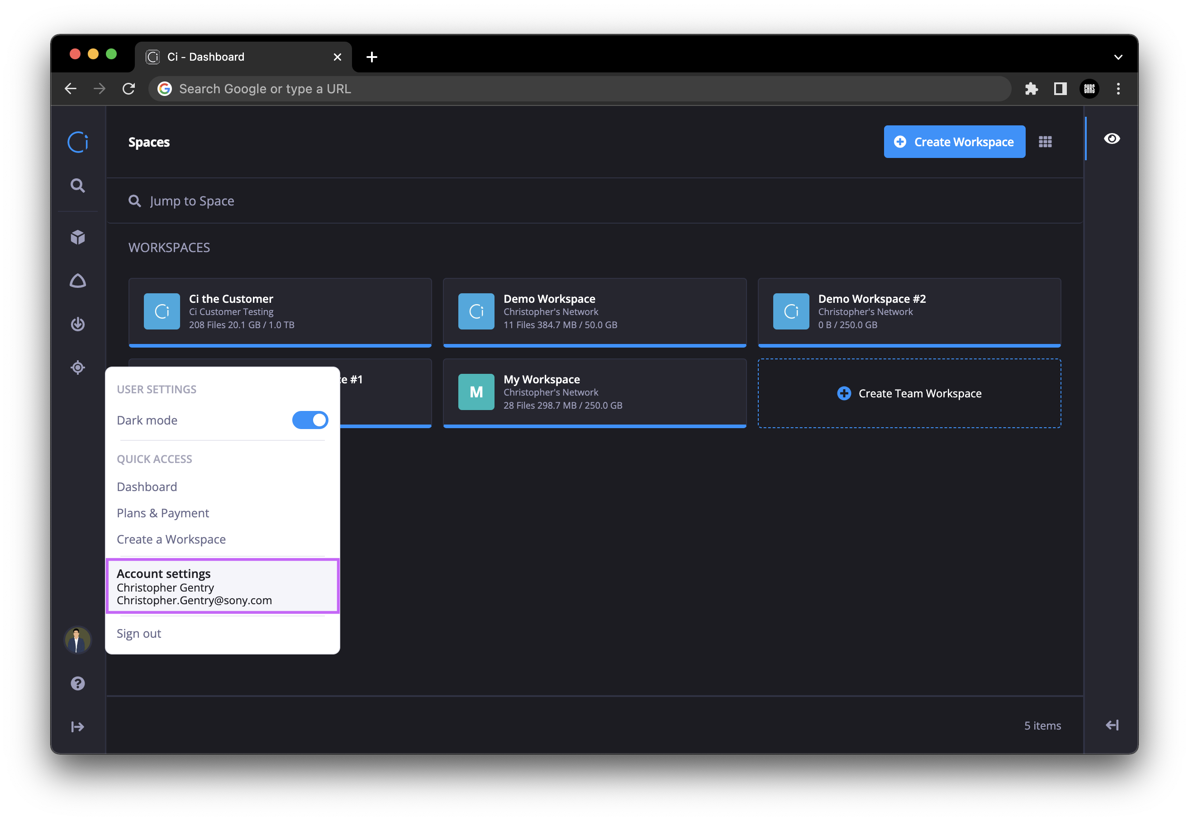
Task: Click Create Team Workspace
Action: click(909, 393)
